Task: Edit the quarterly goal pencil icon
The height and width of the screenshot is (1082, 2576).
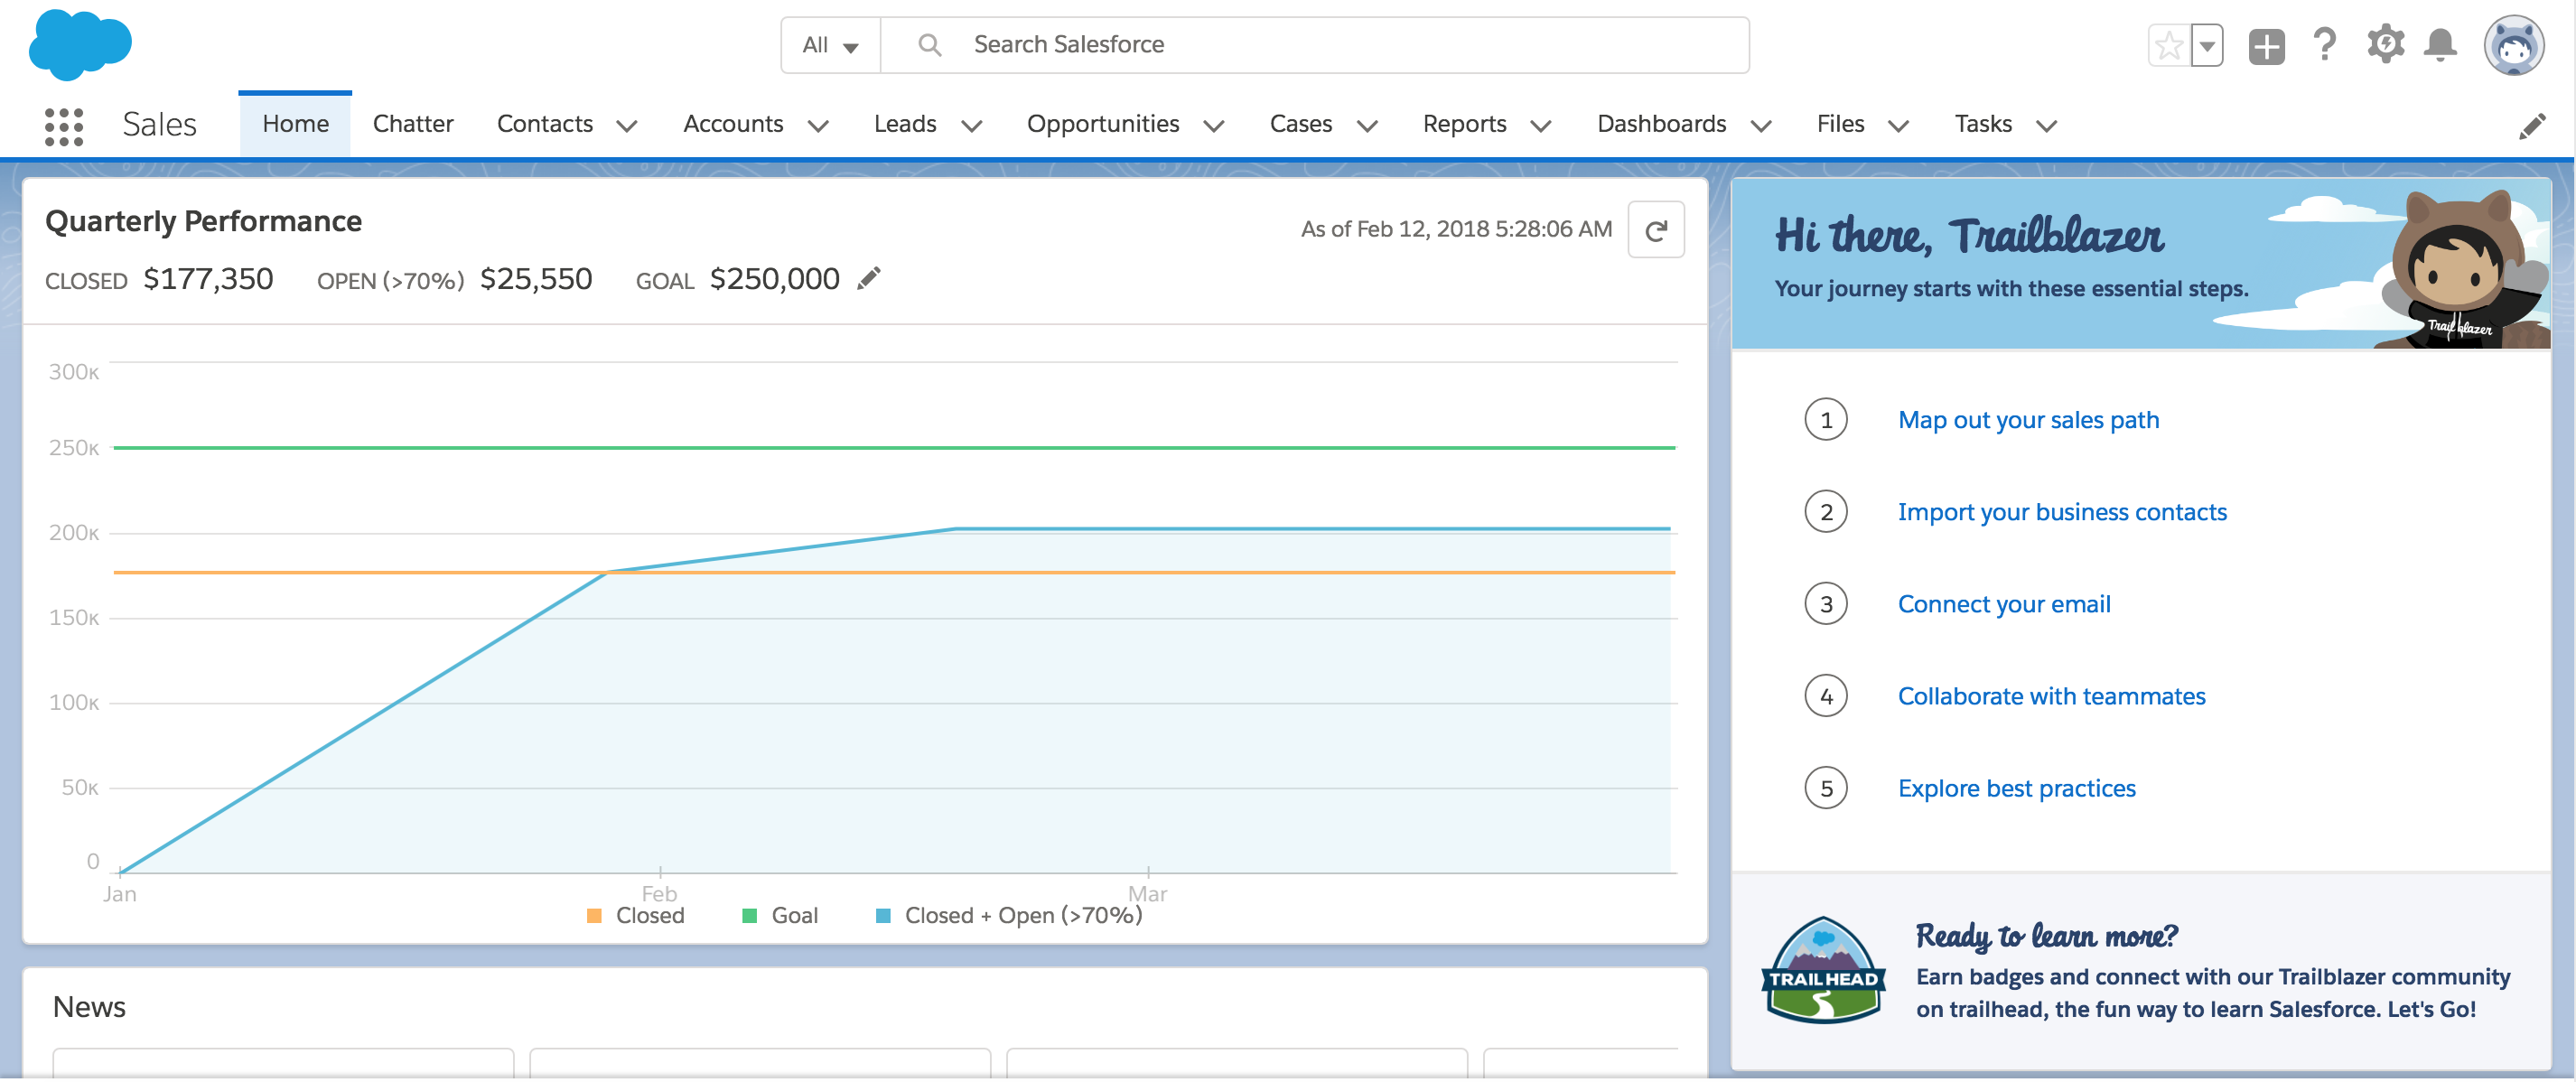Action: coord(869,278)
